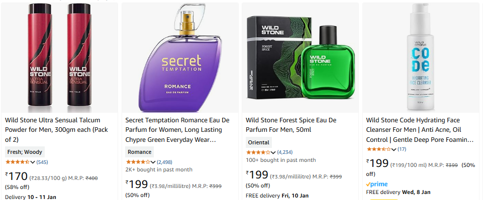
Task: Open the 545 reviews link
Action: [42, 162]
